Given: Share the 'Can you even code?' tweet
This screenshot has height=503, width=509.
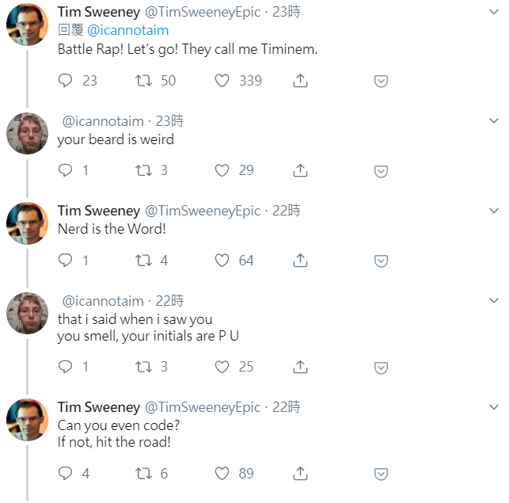Looking at the screenshot, I should pos(300,474).
